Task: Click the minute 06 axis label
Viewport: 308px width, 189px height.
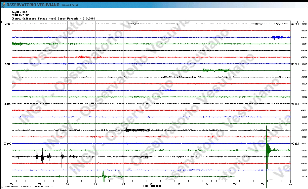Action: 179,184
